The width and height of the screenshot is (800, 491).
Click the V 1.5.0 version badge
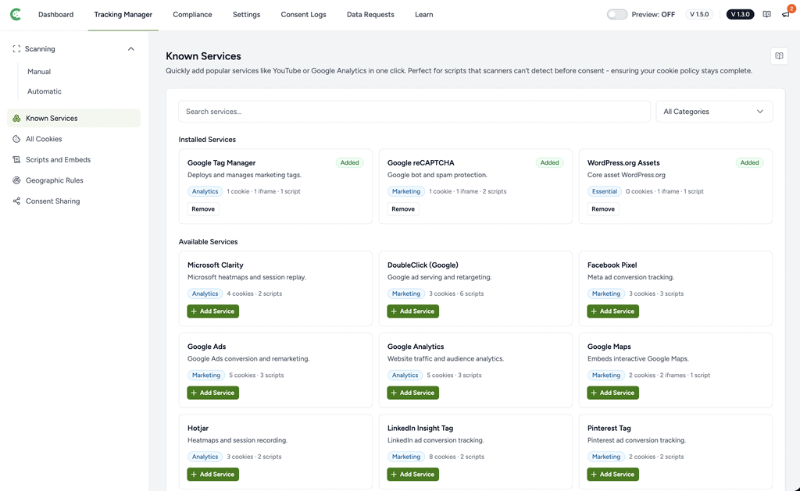699,14
